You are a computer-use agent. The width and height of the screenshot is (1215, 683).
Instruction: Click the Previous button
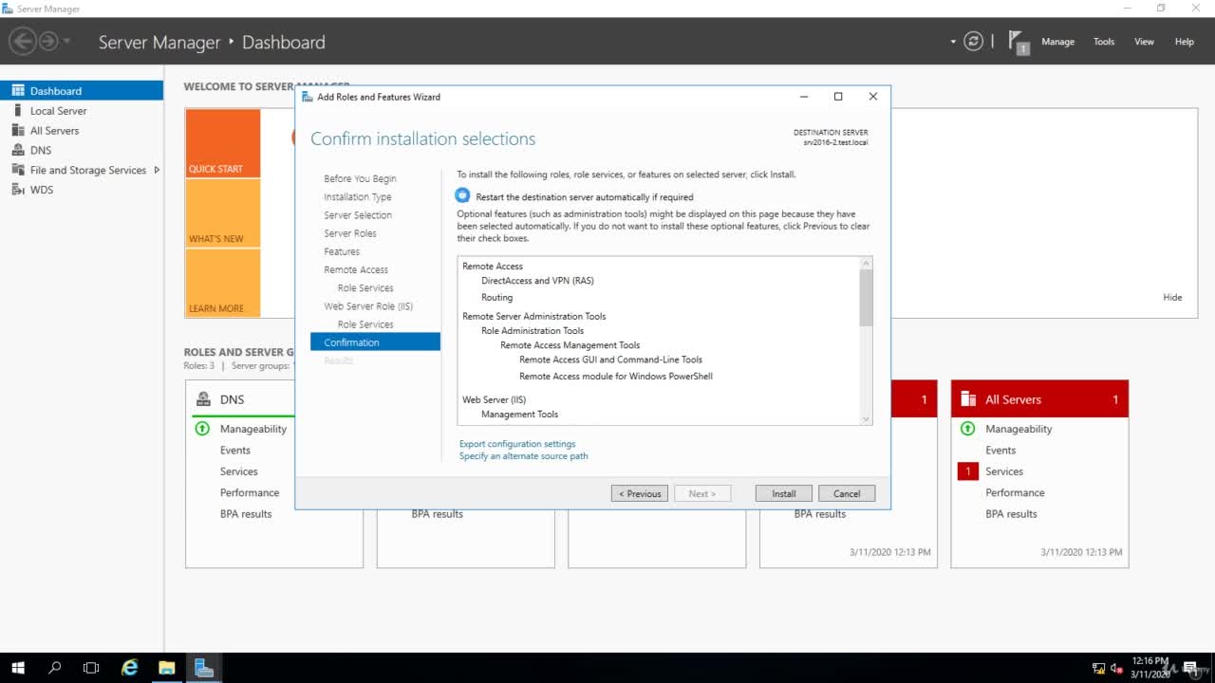click(x=640, y=493)
